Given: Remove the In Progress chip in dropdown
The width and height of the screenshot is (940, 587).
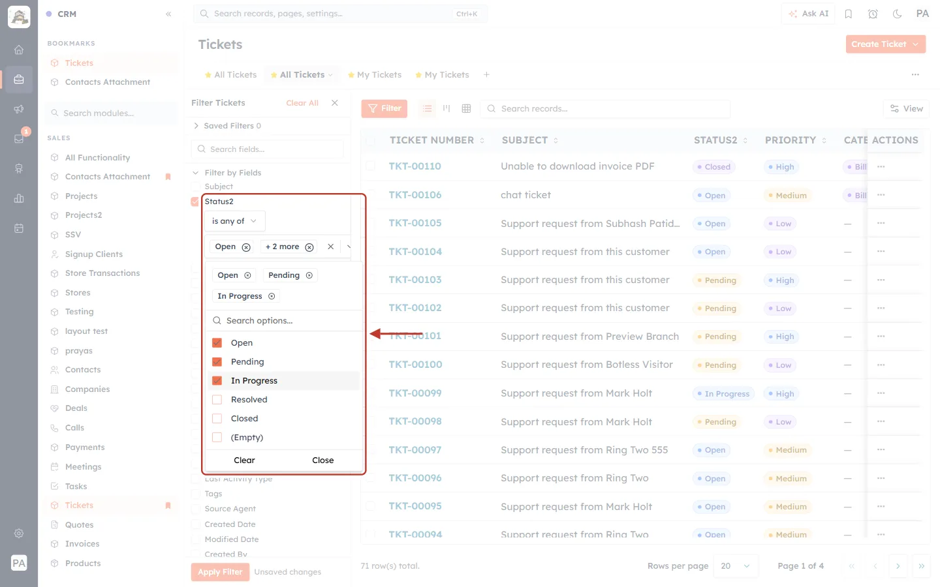Looking at the screenshot, I should point(272,296).
